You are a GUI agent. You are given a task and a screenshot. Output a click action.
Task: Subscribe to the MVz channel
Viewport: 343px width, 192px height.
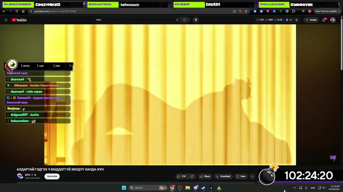(52, 176)
